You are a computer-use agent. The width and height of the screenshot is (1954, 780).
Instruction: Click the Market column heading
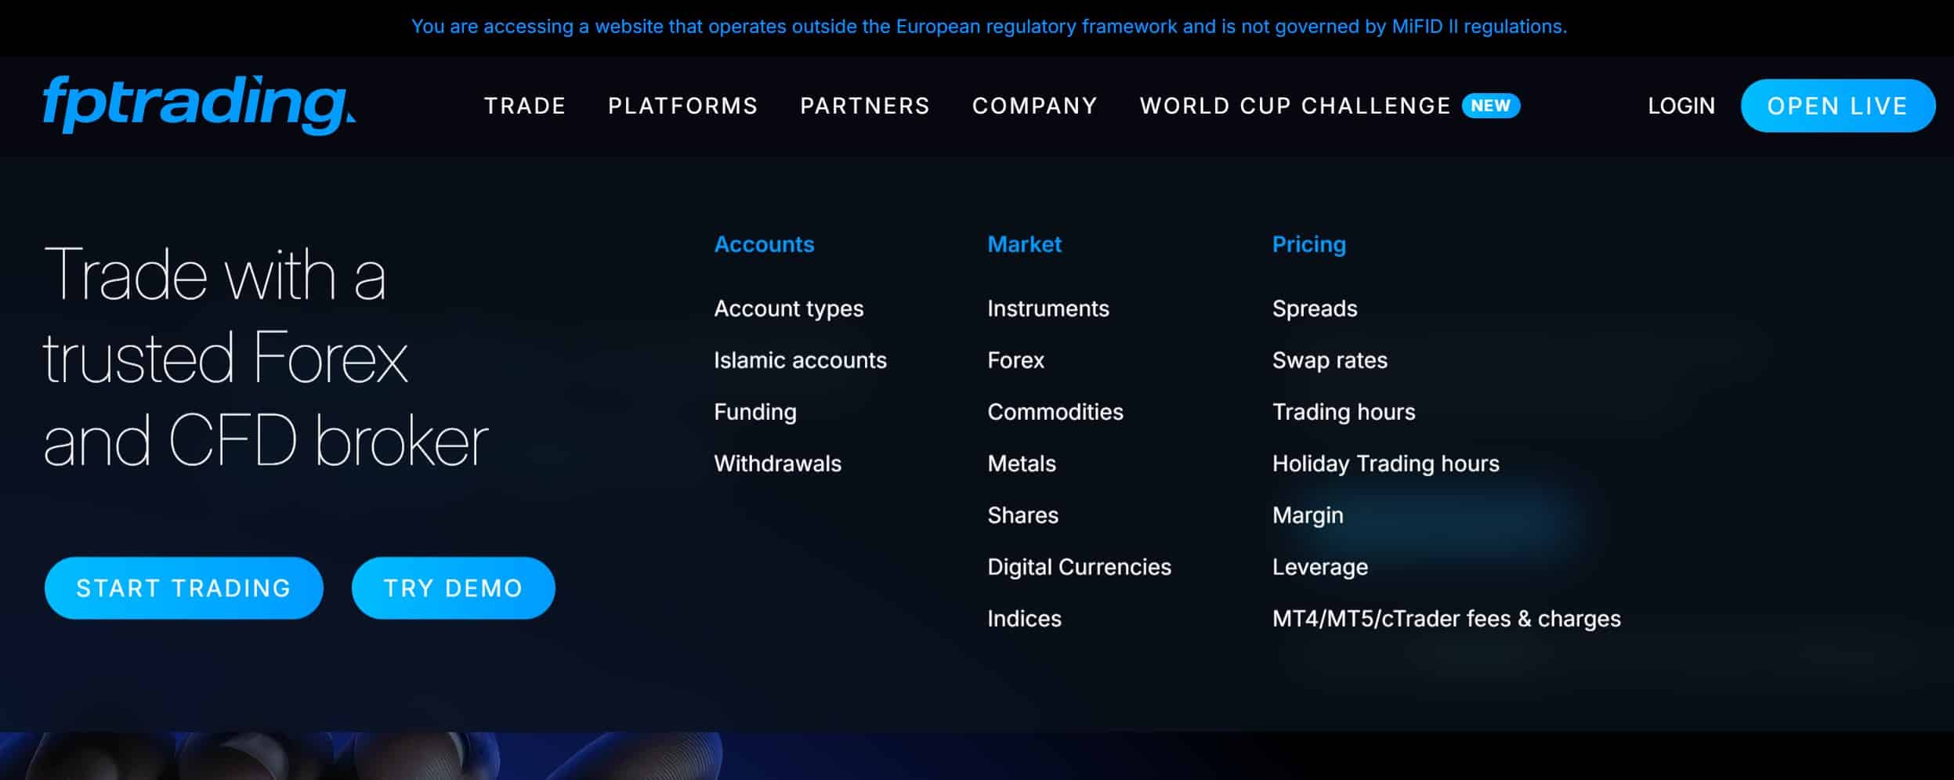[1024, 244]
